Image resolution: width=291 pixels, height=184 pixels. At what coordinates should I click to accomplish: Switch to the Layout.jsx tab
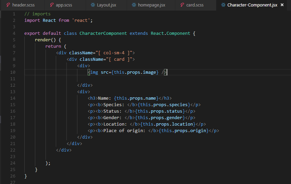coord(106,5)
